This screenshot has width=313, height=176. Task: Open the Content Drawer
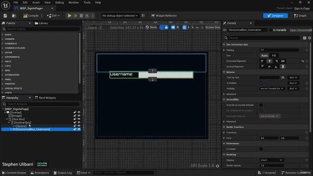pyautogui.click(x=14, y=173)
